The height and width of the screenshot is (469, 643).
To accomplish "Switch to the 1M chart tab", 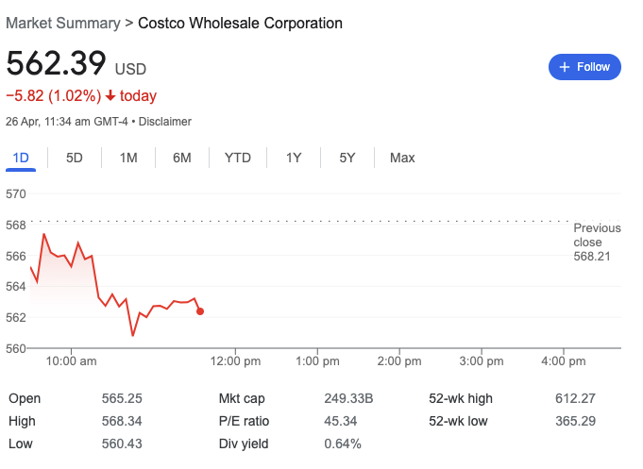I will (x=128, y=158).
